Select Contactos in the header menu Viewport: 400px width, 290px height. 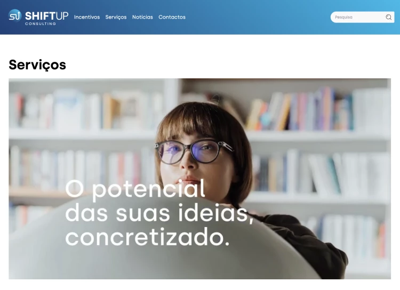tap(172, 17)
